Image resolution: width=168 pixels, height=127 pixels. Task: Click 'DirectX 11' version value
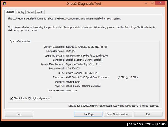click(x=71, y=90)
